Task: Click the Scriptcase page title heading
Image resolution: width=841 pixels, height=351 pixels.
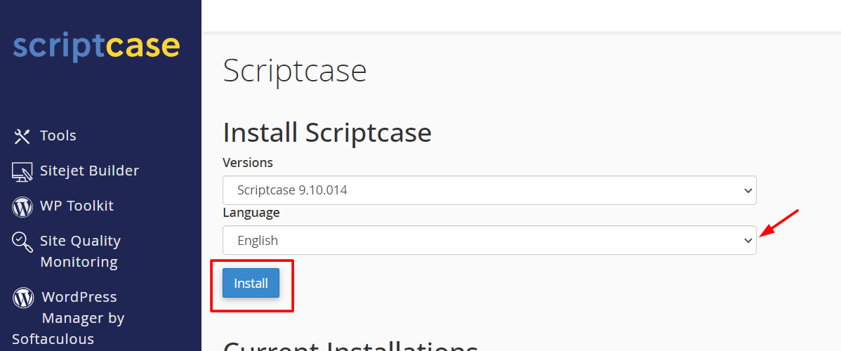Action: point(294,71)
